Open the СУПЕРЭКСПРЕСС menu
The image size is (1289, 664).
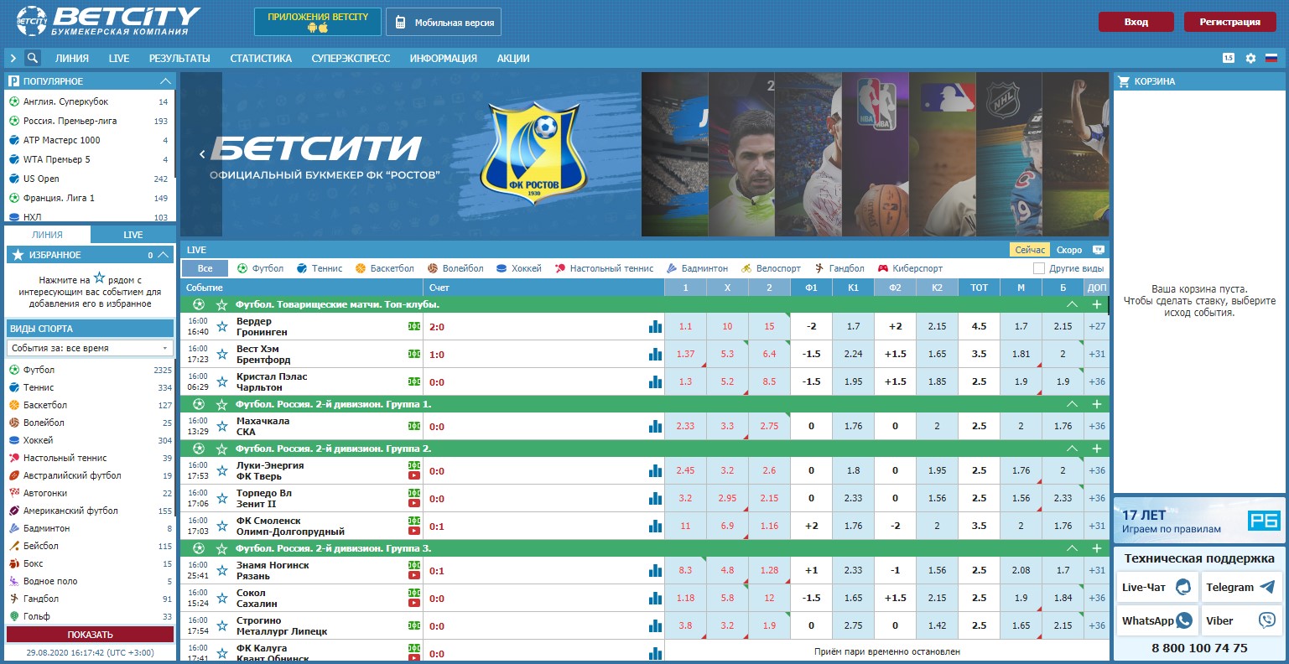click(351, 58)
